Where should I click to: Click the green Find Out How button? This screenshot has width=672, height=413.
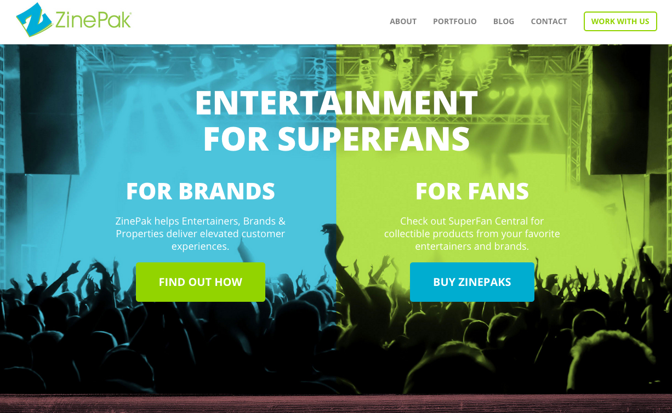point(201,282)
